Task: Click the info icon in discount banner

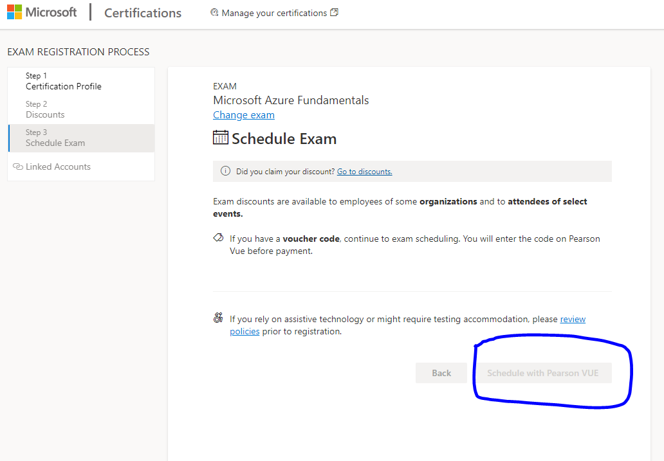Action: 225,171
